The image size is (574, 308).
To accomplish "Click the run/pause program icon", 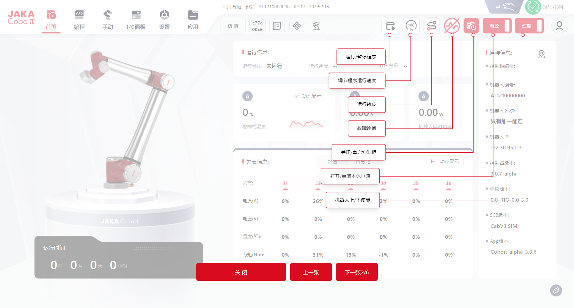I will pos(390,26).
